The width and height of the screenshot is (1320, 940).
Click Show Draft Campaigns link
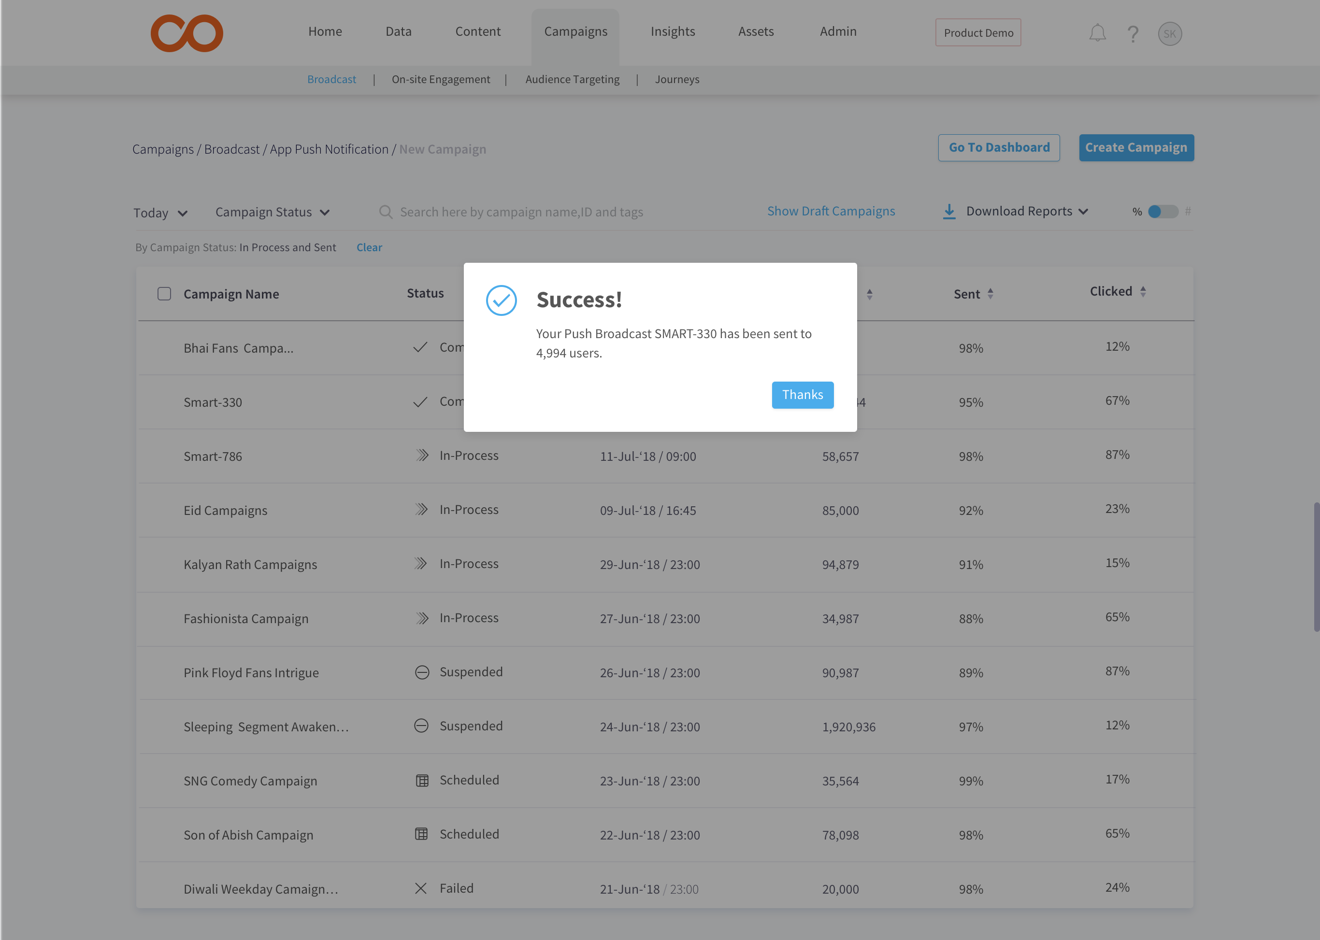831,211
